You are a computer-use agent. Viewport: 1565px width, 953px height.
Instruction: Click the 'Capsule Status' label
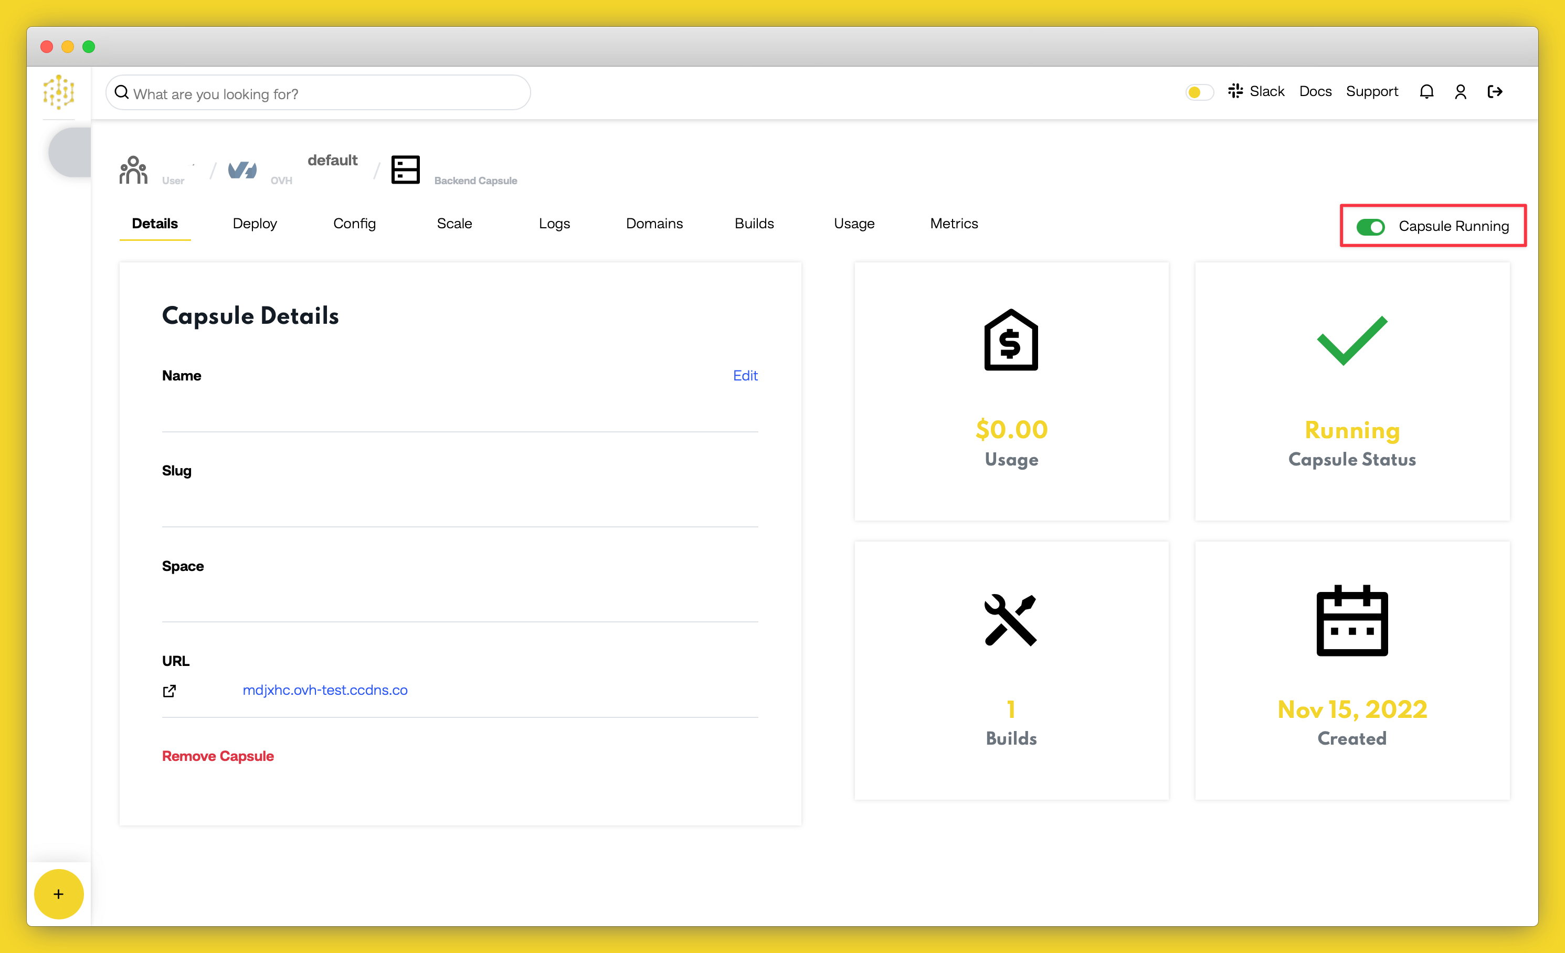[1352, 460]
